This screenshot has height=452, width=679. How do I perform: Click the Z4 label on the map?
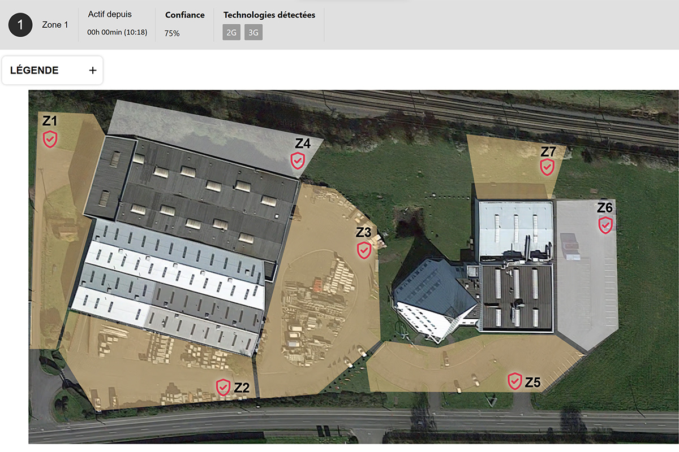pyautogui.click(x=303, y=144)
